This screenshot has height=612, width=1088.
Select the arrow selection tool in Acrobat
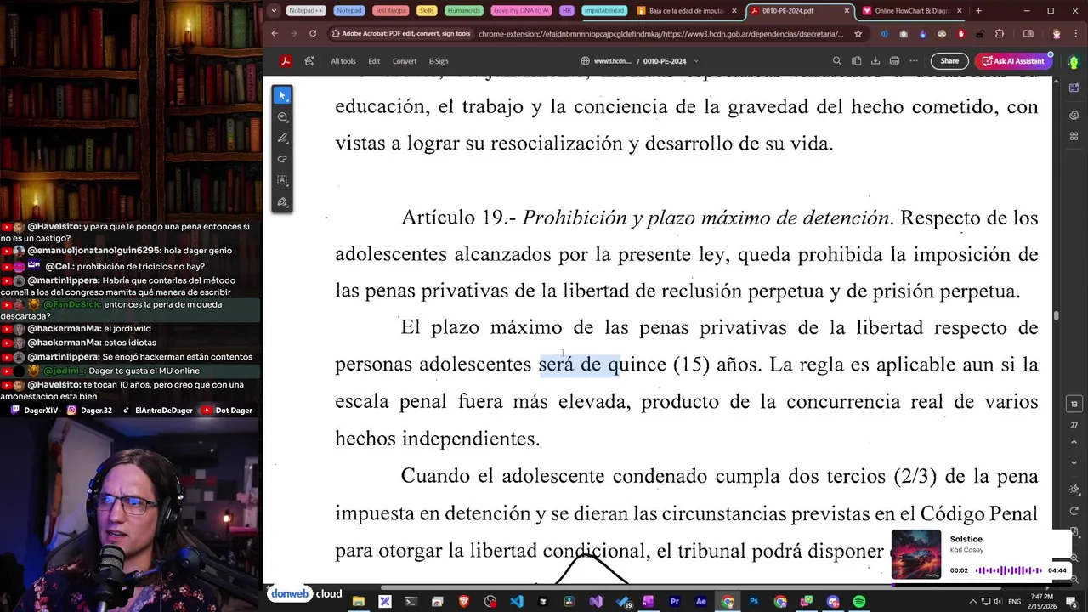pyautogui.click(x=282, y=95)
